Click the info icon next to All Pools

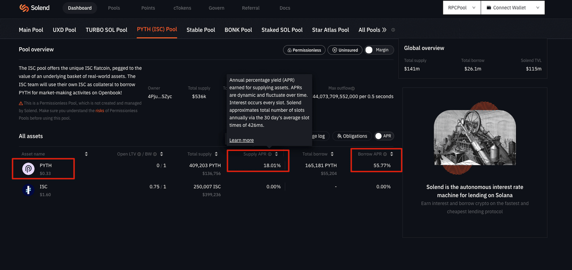[x=393, y=30]
